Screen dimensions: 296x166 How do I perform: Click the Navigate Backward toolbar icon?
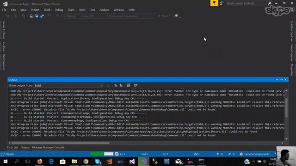click(8, 16)
